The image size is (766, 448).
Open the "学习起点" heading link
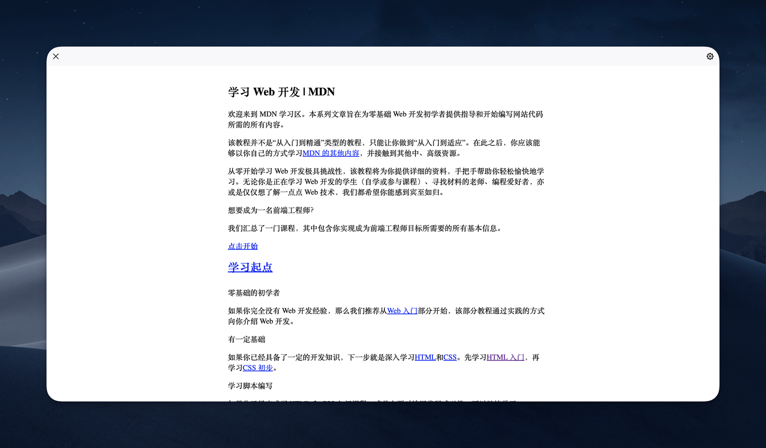point(250,267)
